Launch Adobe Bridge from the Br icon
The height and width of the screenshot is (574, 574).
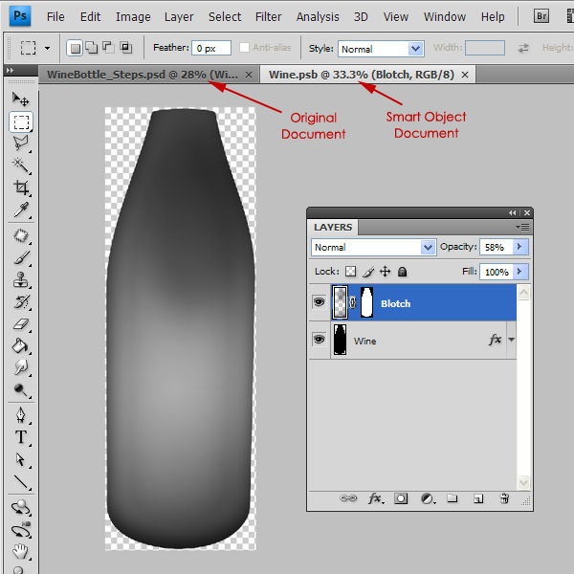(541, 16)
